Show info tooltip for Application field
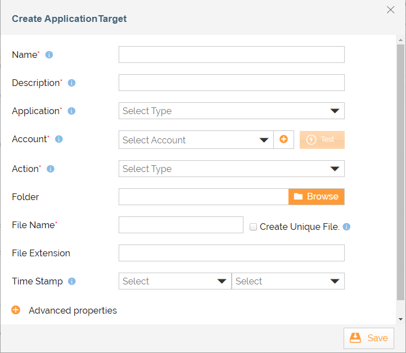406x353 pixels. click(71, 111)
